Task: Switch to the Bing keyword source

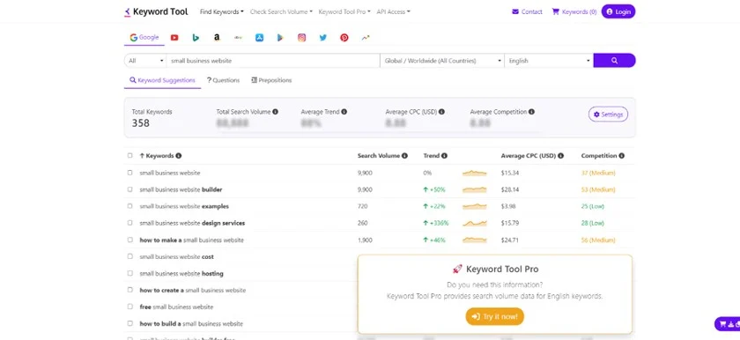Action: click(196, 38)
